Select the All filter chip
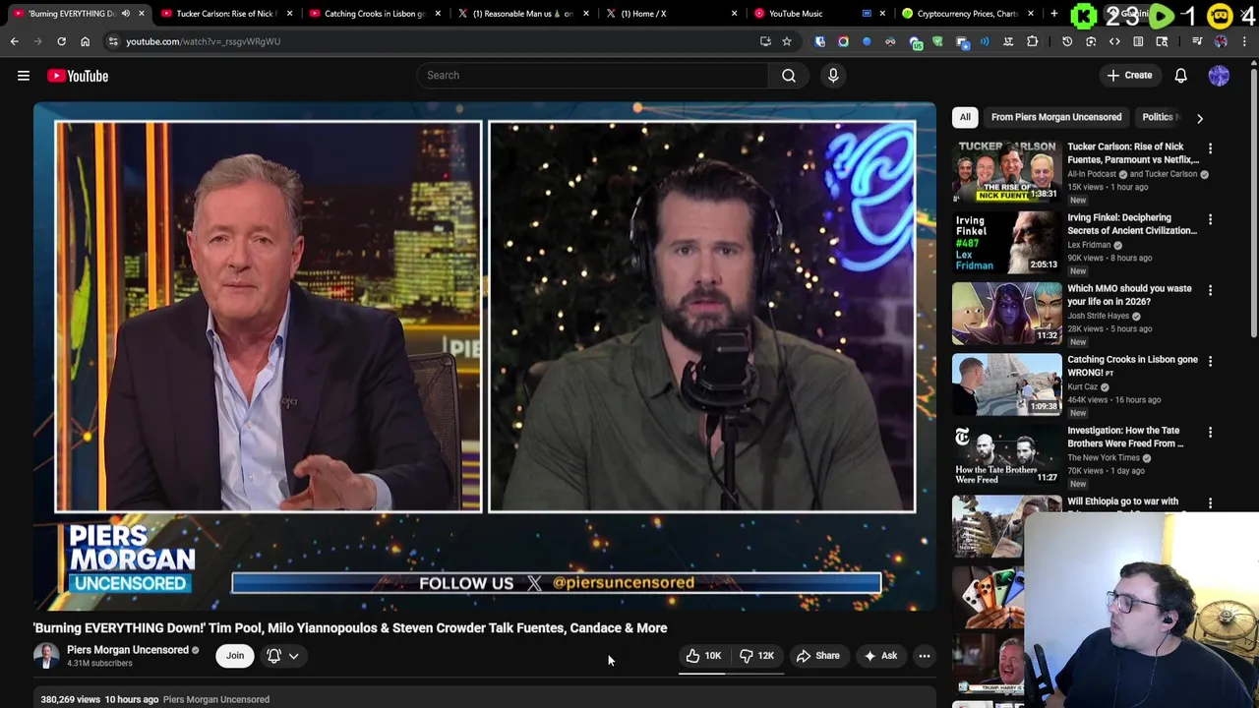The height and width of the screenshot is (708, 1259). point(965,117)
